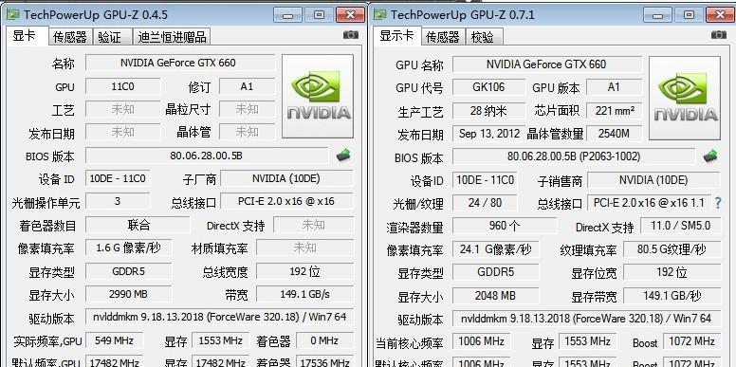
Task: Click subvendor field in GPU-Z 0.7.1
Action: click(653, 180)
